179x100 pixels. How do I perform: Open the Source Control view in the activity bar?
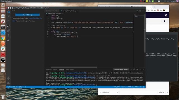[x=8, y=21]
